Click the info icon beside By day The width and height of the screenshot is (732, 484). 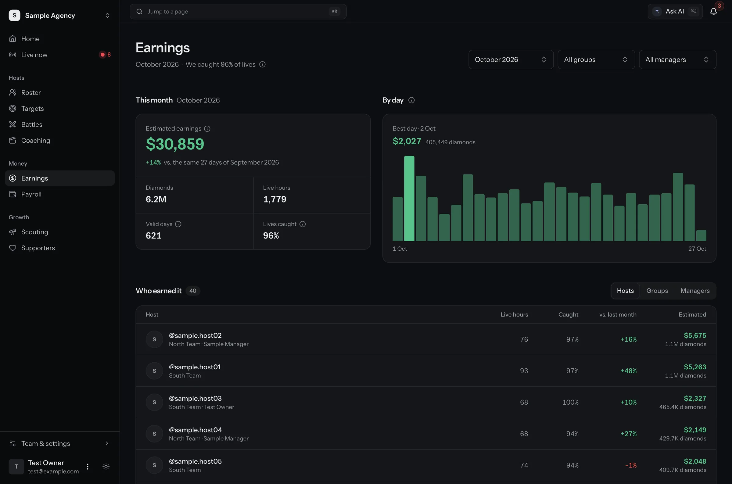(x=411, y=100)
